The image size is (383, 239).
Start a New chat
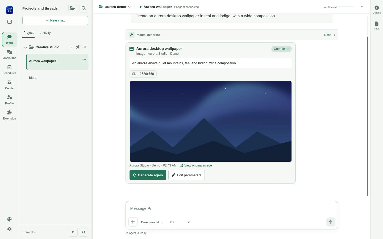(55, 20)
